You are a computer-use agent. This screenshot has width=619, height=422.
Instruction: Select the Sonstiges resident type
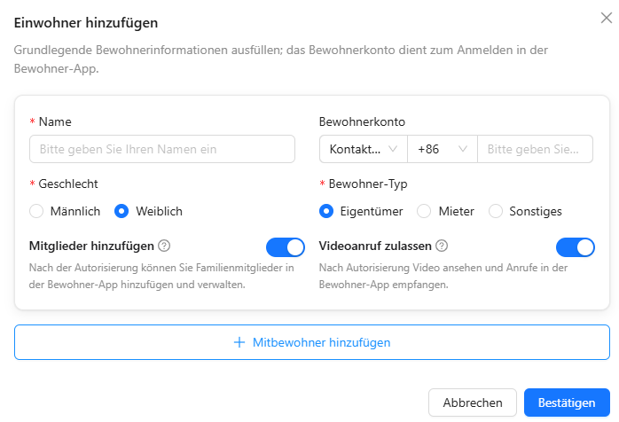tap(496, 211)
